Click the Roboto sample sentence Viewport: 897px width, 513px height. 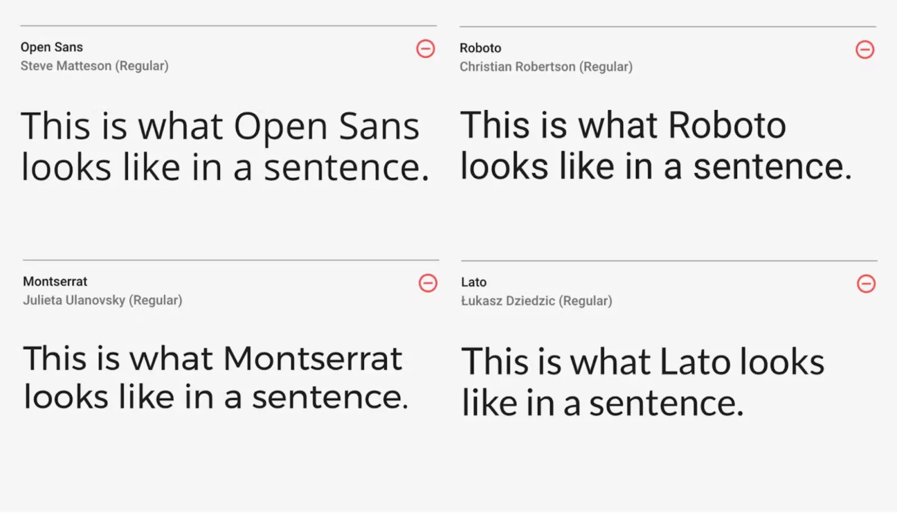(655, 146)
